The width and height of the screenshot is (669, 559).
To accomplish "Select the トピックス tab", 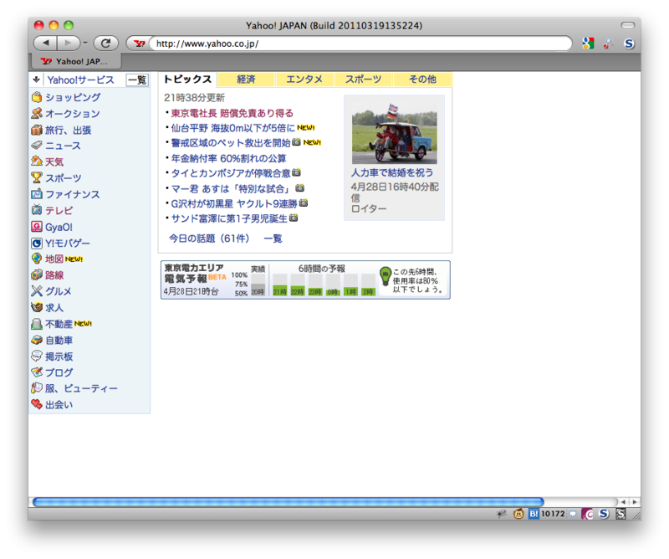I will [187, 79].
